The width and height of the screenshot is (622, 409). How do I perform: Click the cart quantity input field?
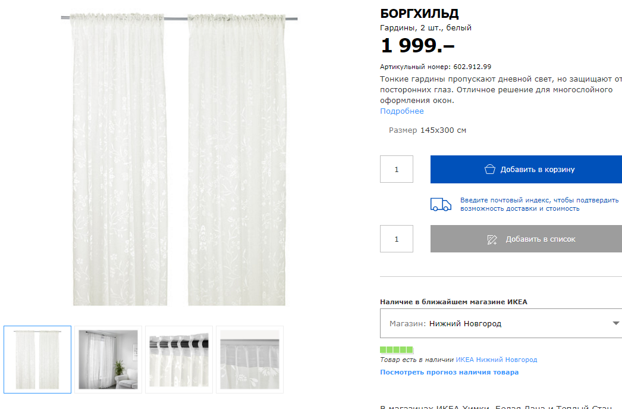pos(396,169)
